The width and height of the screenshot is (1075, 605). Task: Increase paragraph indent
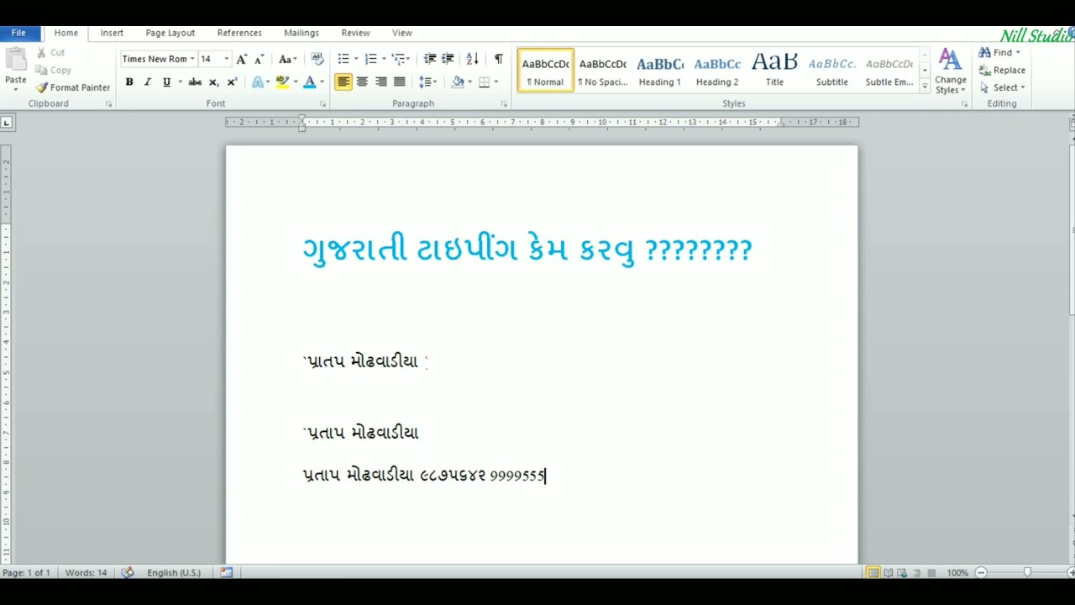tap(448, 59)
